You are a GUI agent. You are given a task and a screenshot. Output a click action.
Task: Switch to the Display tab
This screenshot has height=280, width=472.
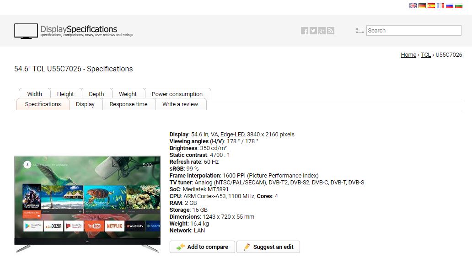85,104
